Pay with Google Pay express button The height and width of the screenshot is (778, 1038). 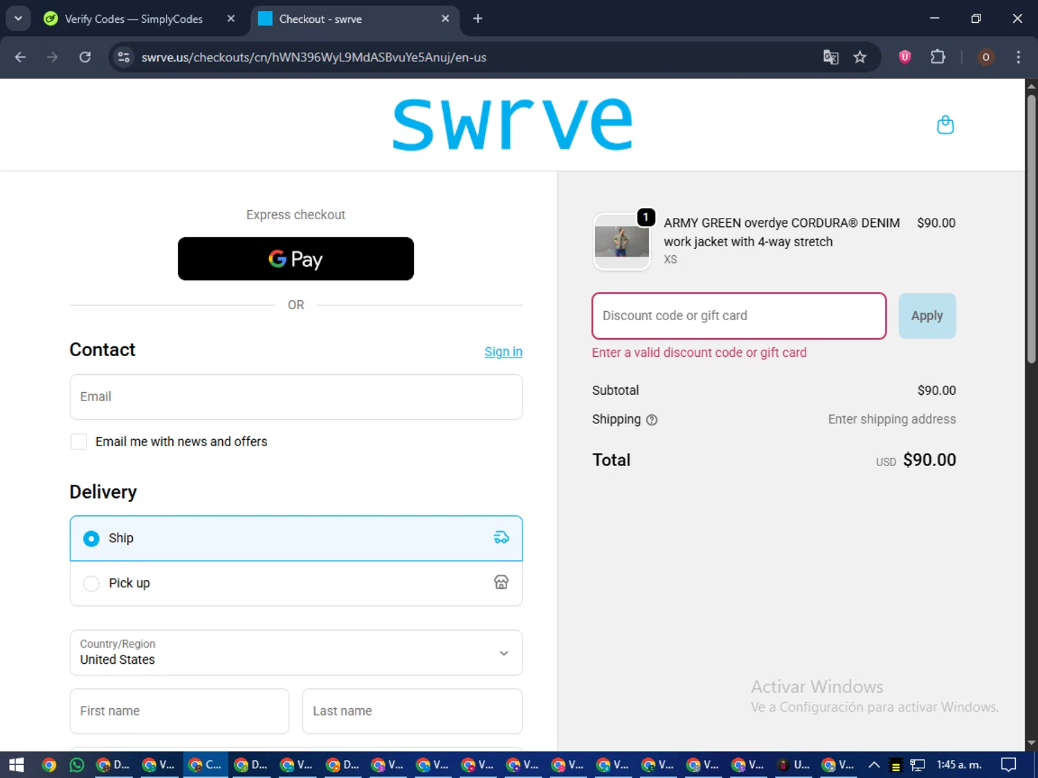[295, 259]
